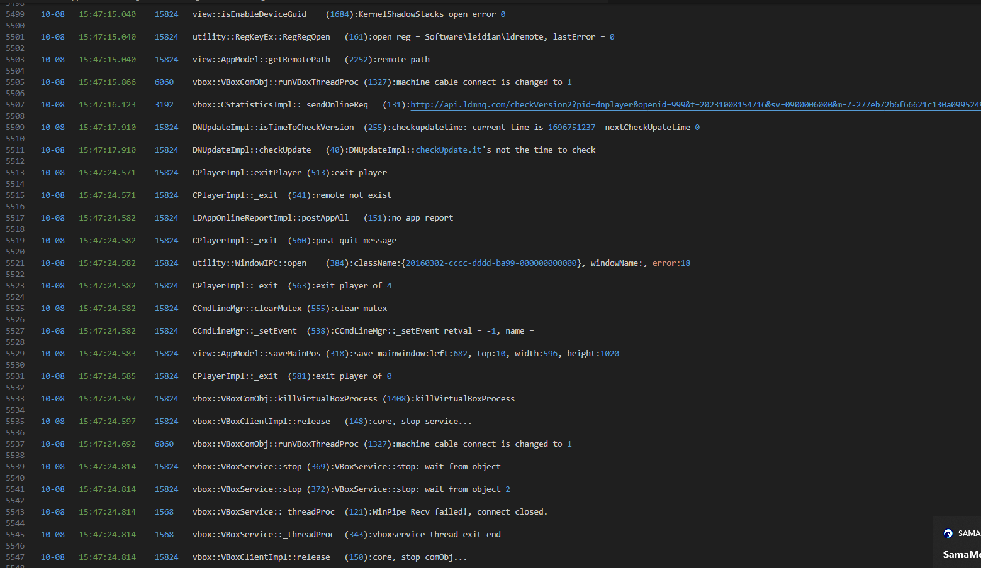Click line number 5499 in gutter
The image size is (981, 568).
(15, 14)
